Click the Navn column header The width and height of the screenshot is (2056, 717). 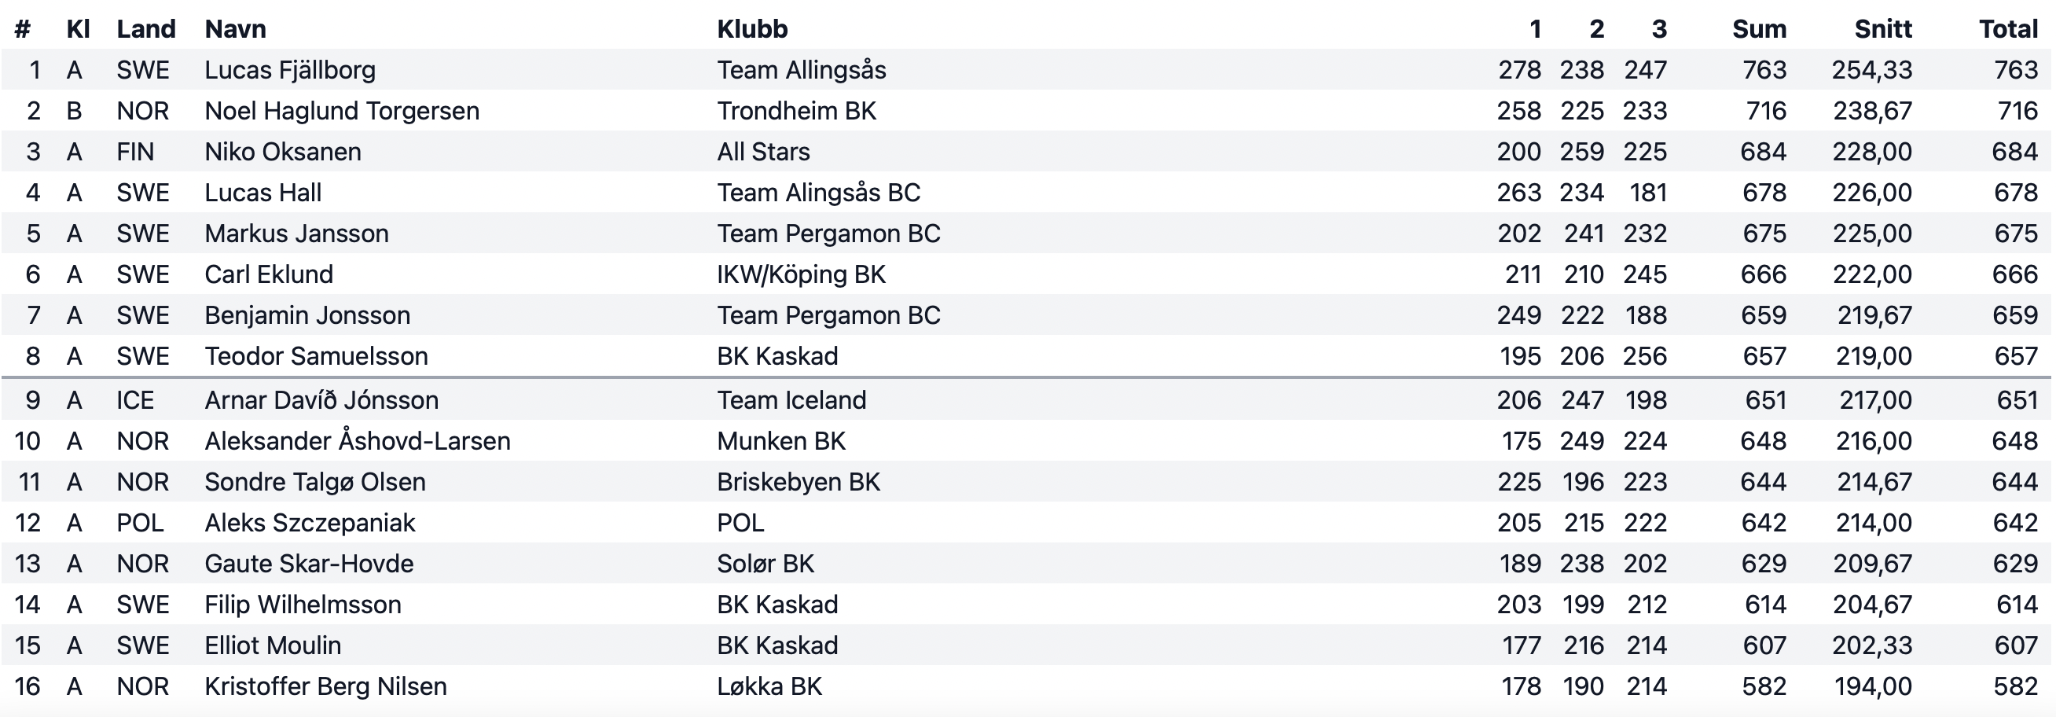click(236, 30)
